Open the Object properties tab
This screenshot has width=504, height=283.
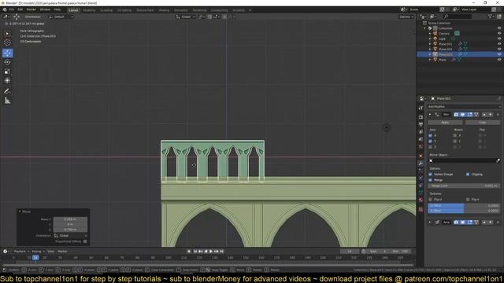coord(421,156)
